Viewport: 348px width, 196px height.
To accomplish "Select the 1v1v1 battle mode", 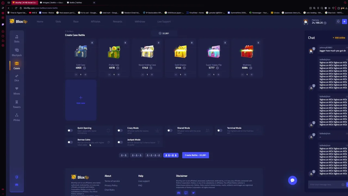I will tap(136, 155).
